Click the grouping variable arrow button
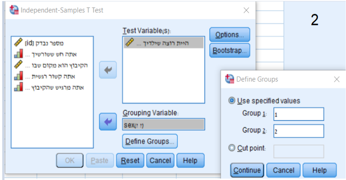Screen dimensions: 346x180 (108, 122)
